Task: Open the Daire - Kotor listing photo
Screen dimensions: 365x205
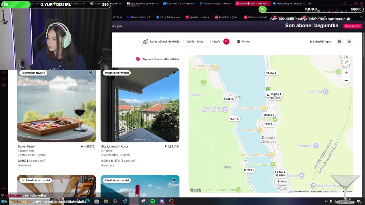Action: 56,105
